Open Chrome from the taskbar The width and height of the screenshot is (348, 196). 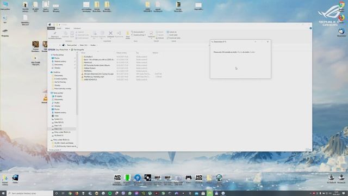[x=70, y=193]
